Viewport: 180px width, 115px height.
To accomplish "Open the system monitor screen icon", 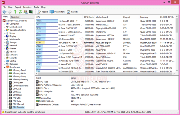I will point(31,12).
